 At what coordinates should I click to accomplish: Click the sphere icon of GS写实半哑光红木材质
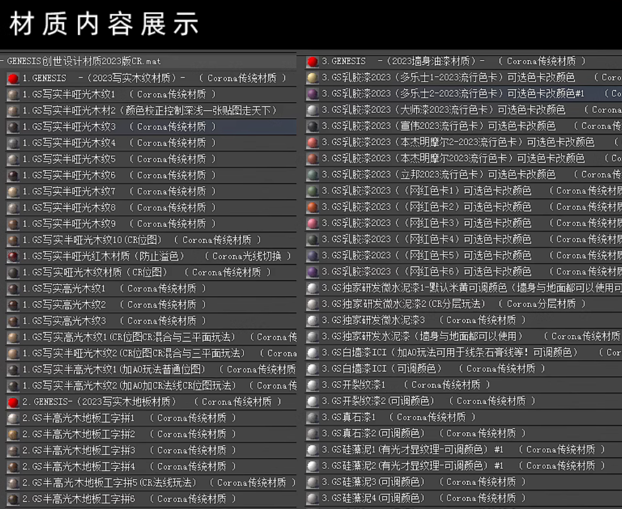click(x=13, y=256)
